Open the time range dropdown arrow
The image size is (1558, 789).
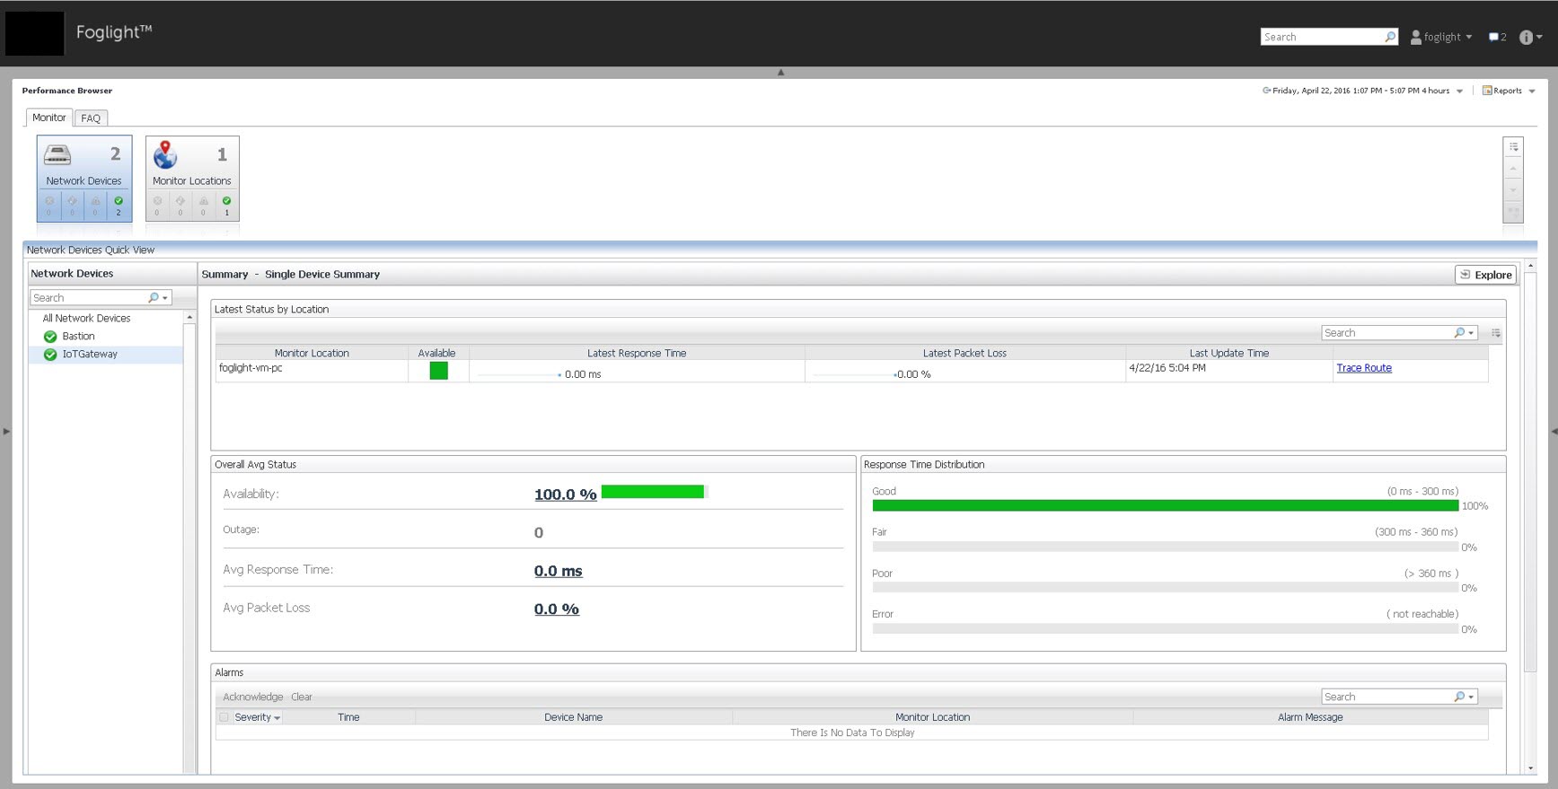pyautogui.click(x=1459, y=92)
